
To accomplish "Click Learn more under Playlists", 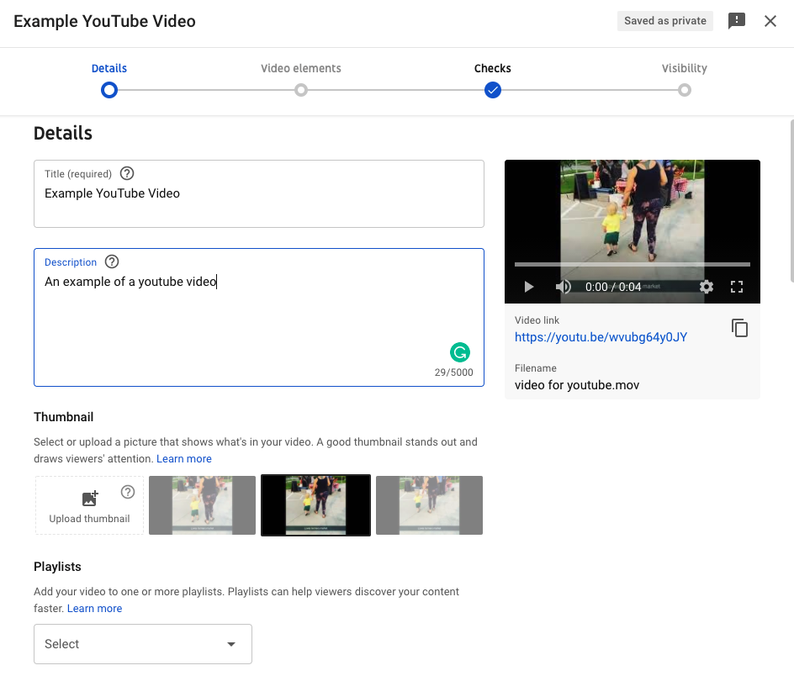I will [95, 609].
